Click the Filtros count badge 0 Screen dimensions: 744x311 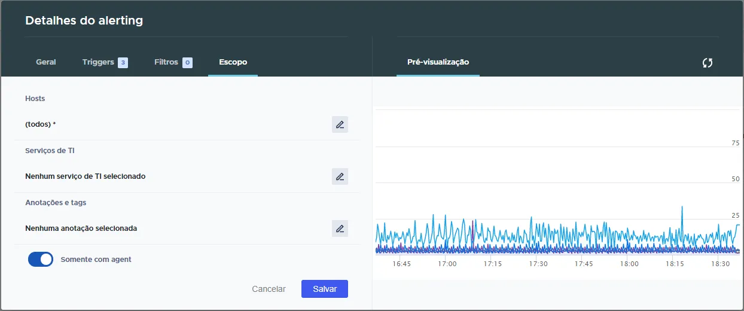click(187, 62)
